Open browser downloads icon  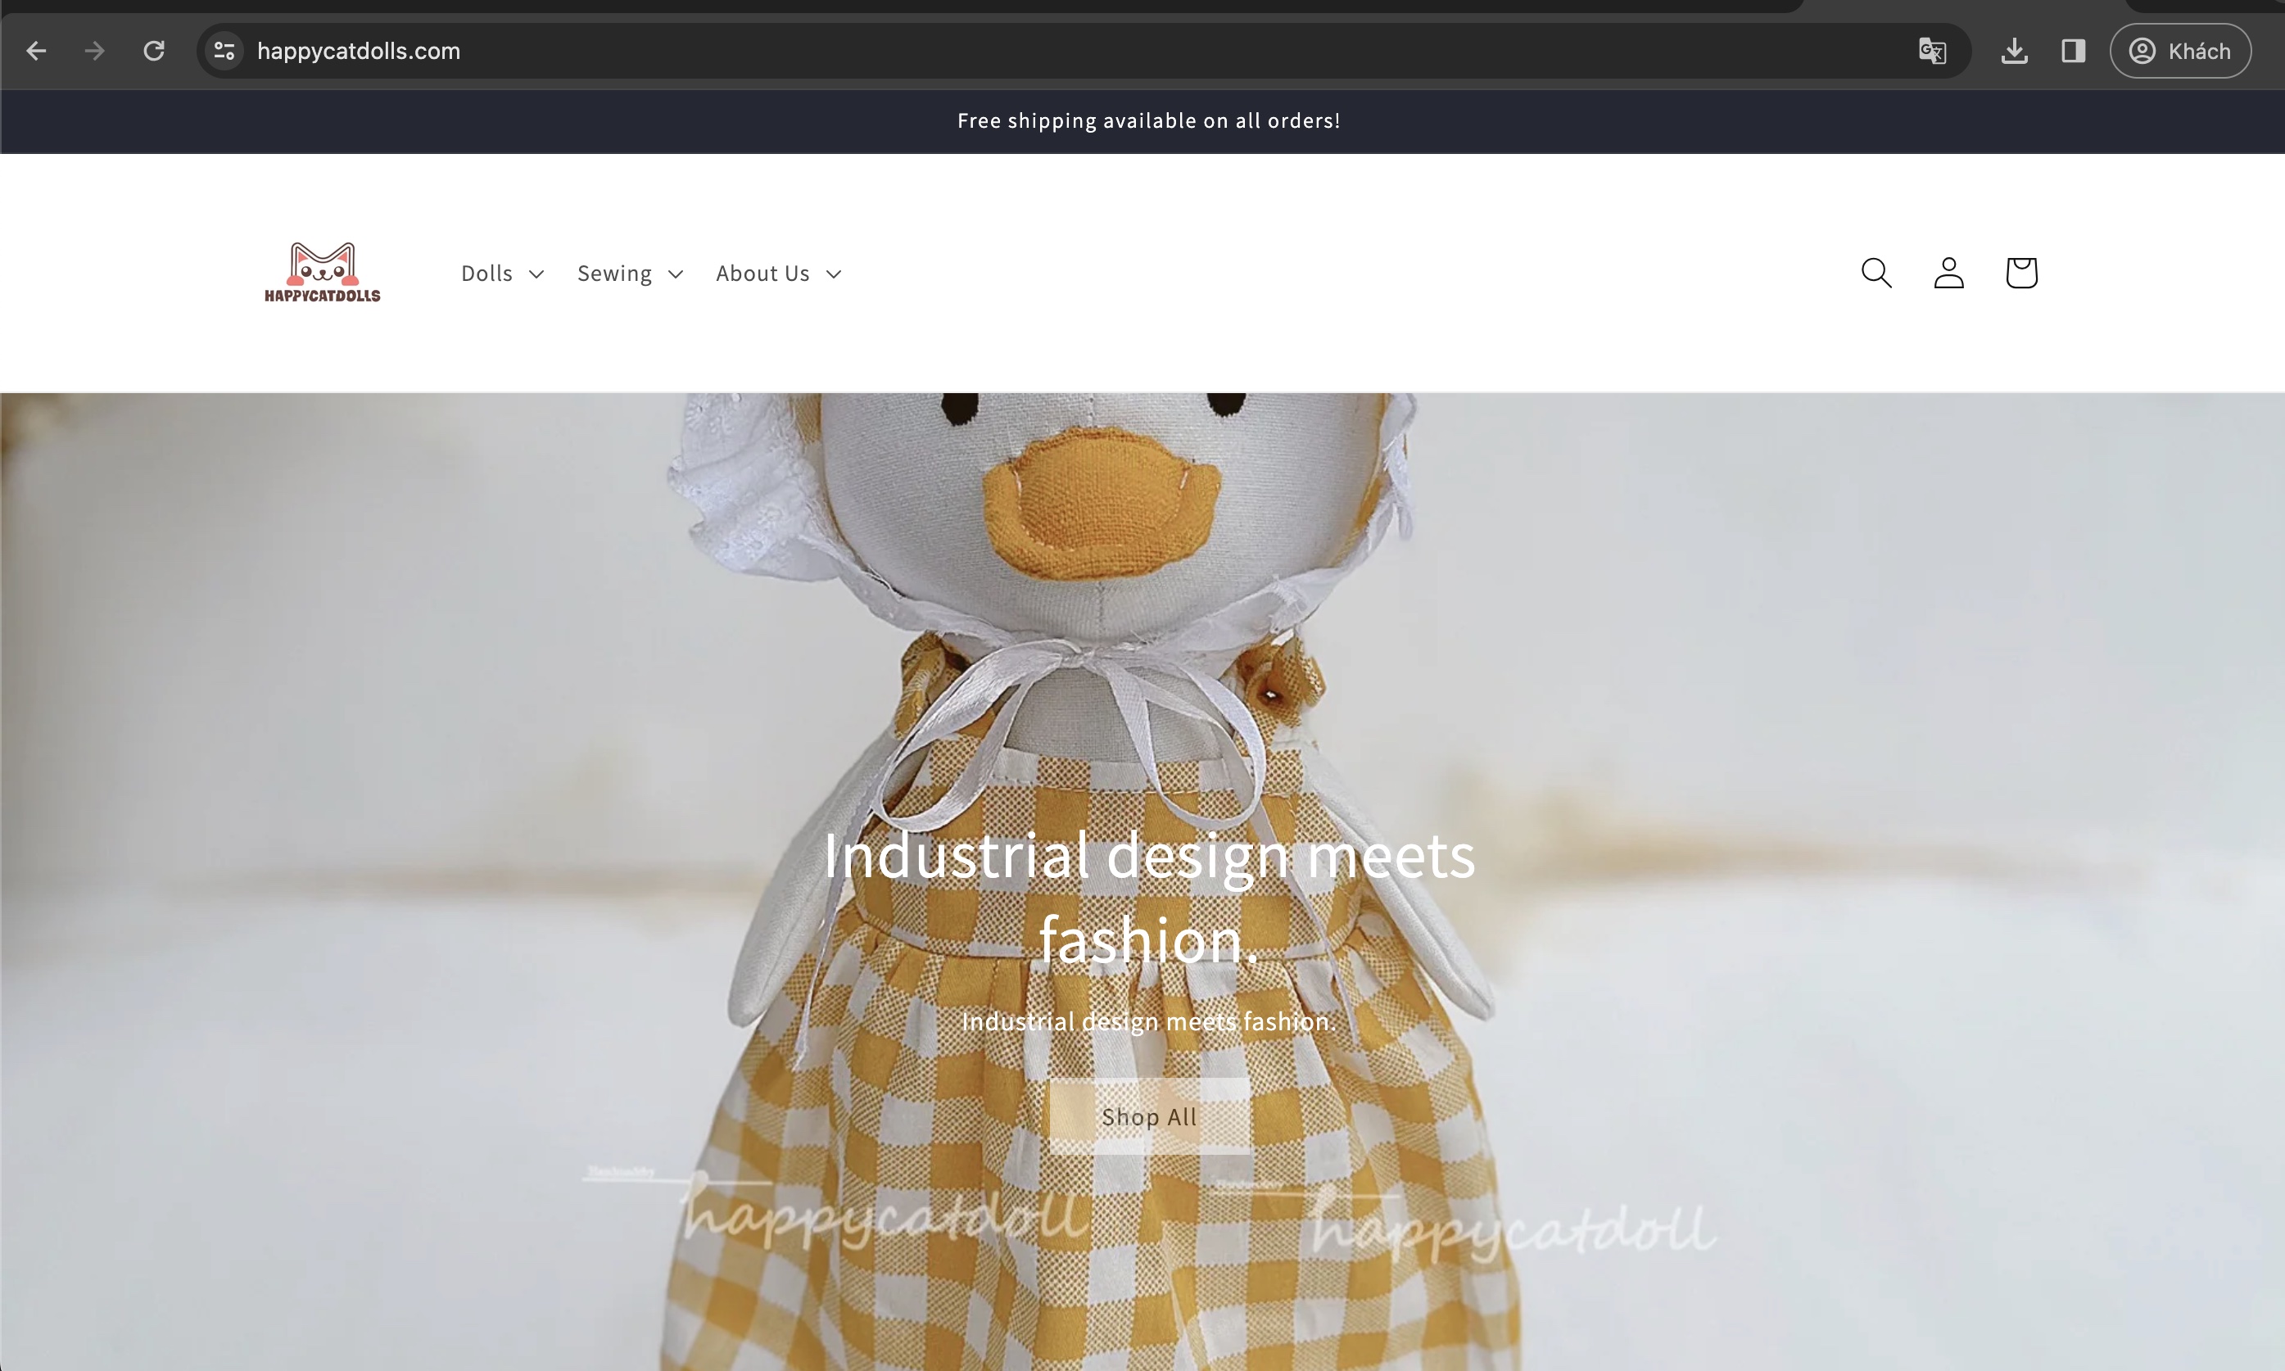point(2015,51)
